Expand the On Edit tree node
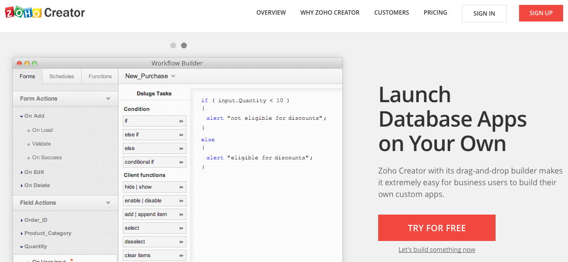The width and height of the screenshot is (568, 262). (22, 172)
